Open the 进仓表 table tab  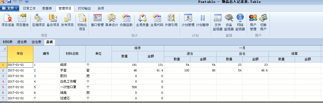[22, 42]
